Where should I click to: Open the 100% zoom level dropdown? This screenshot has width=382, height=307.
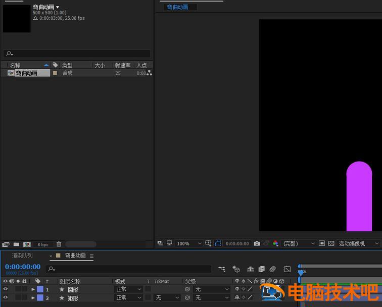point(188,243)
